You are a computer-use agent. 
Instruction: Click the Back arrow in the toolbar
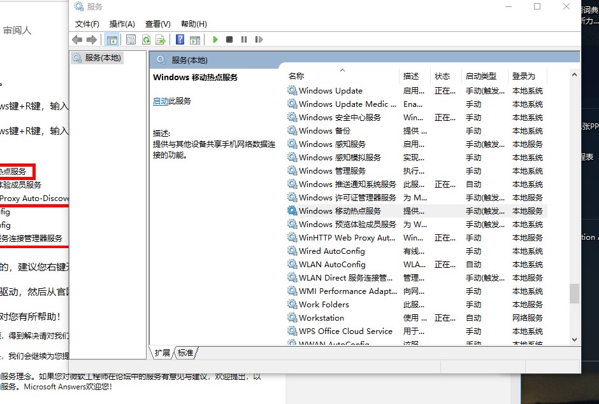click(77, 39)
